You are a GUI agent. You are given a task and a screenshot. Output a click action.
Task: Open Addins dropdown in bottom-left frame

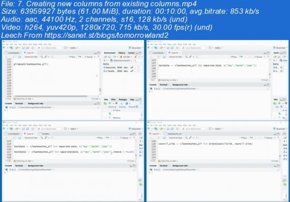click(x=74, y=129)
